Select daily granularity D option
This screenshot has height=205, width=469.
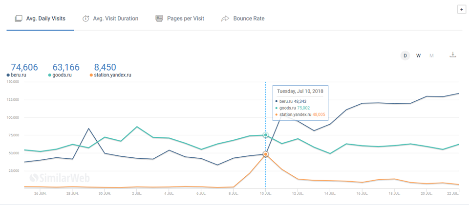405,56
